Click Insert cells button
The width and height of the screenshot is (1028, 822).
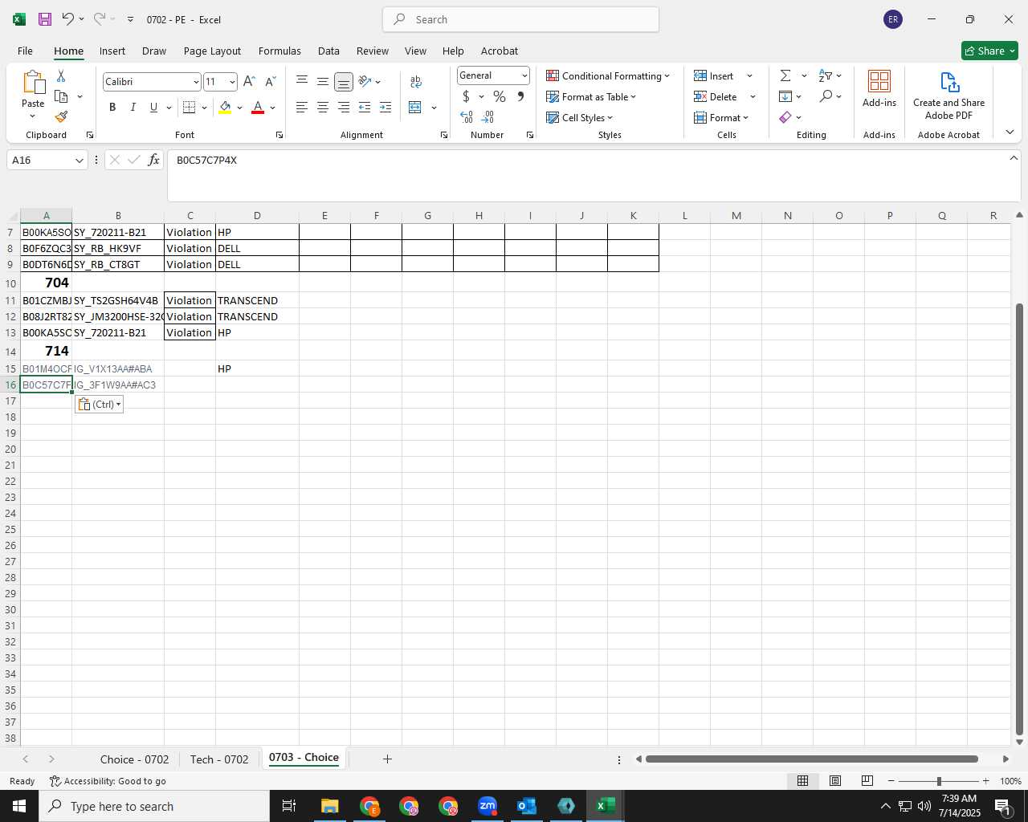tap(714, 75)
